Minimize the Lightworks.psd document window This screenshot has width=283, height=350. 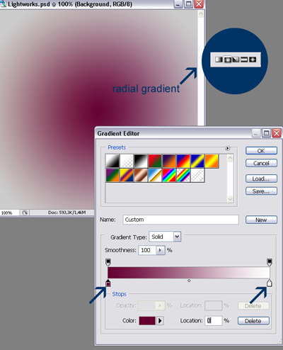(178, 4)
